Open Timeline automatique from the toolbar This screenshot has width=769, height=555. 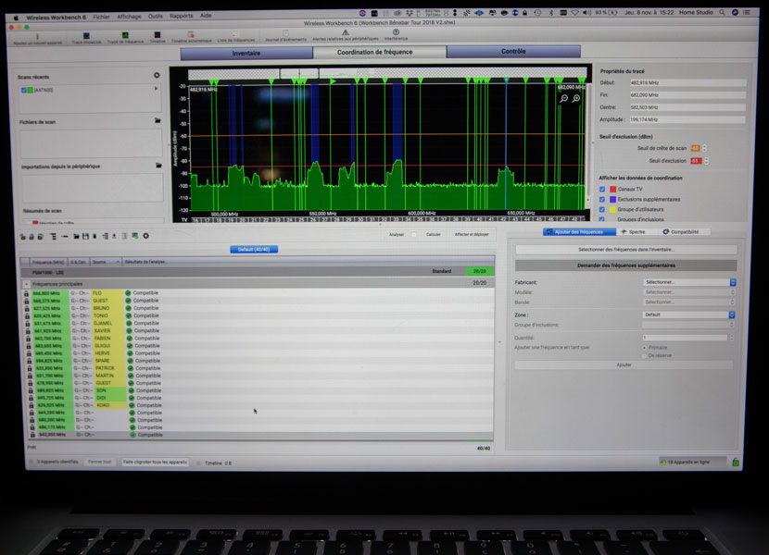[191, 34]
